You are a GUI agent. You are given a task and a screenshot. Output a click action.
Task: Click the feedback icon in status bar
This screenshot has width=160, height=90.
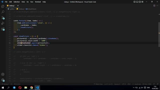click(154, 84)
